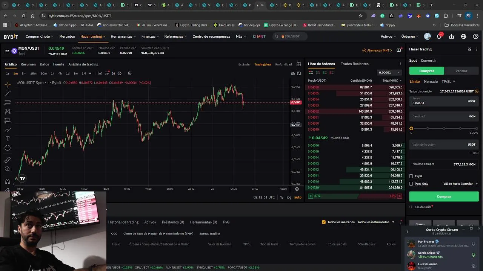Enable the Post-Only checkbox
483x271 pixels.
[411, 184]
